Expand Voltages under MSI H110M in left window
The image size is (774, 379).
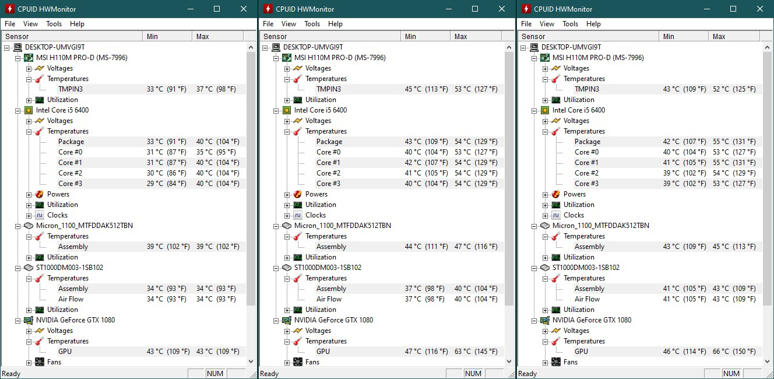click(29, 68)
